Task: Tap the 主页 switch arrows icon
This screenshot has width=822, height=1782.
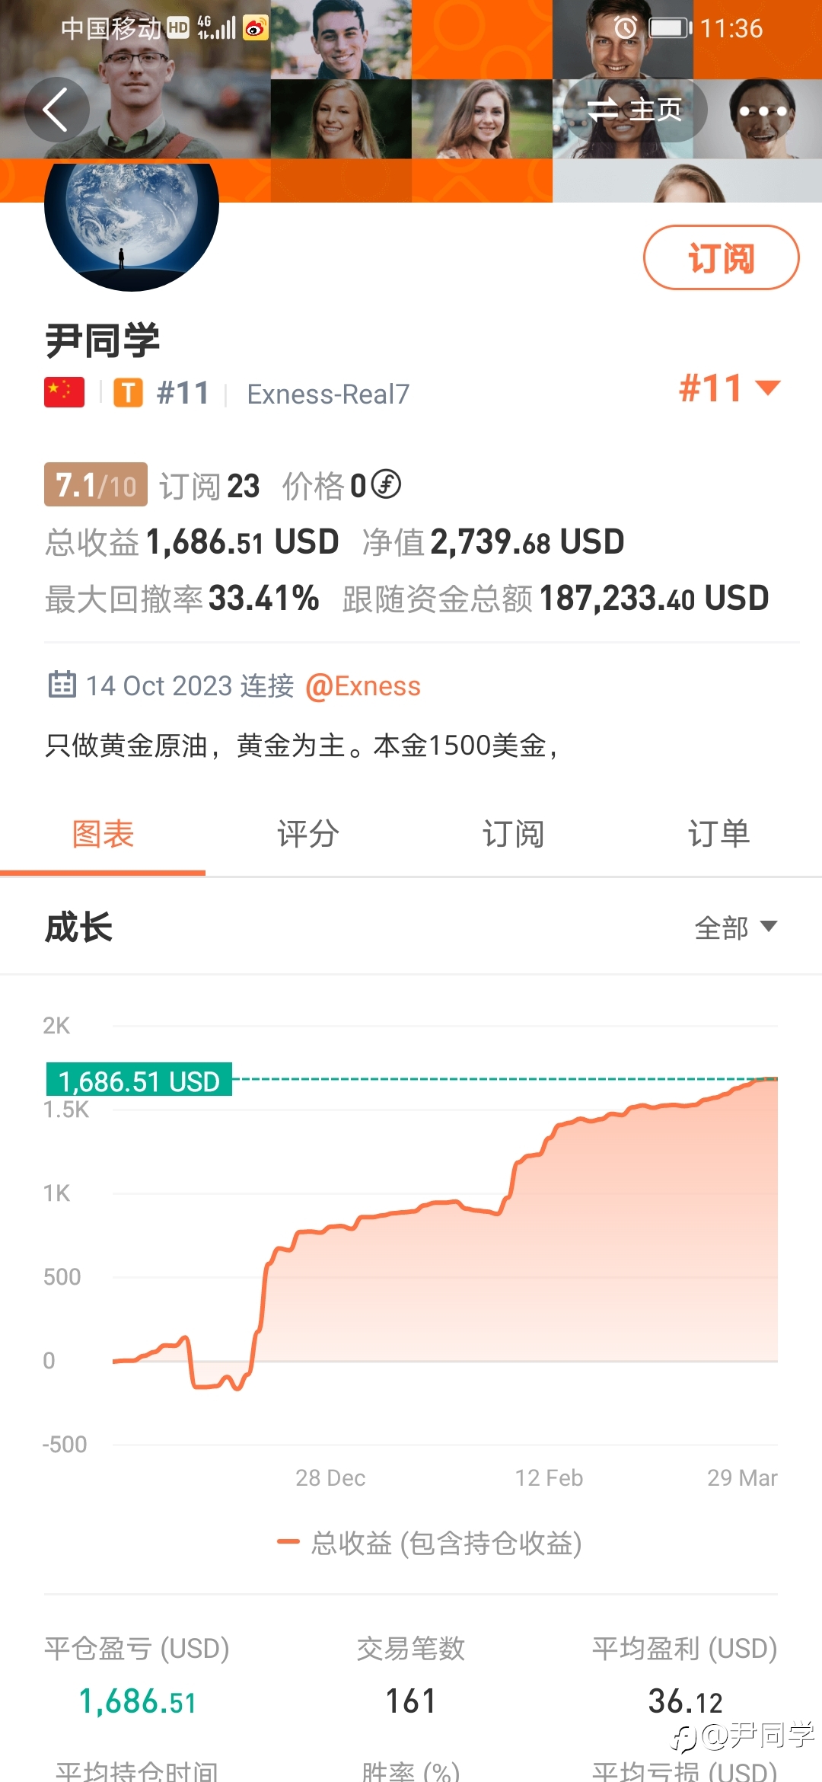Action: coord(603,110)
